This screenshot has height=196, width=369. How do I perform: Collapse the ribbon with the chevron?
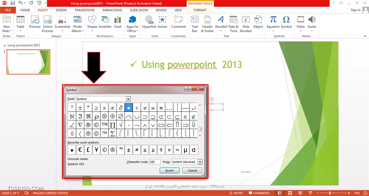pyautogui.click(x=365, y=36)
